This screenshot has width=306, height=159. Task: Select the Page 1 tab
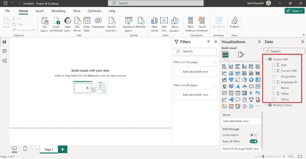(x=49, y=149)
